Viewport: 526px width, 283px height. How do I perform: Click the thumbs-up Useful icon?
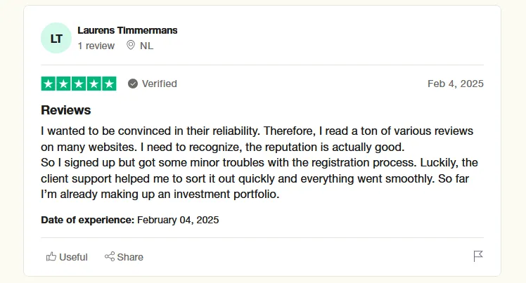click(51, 256)
